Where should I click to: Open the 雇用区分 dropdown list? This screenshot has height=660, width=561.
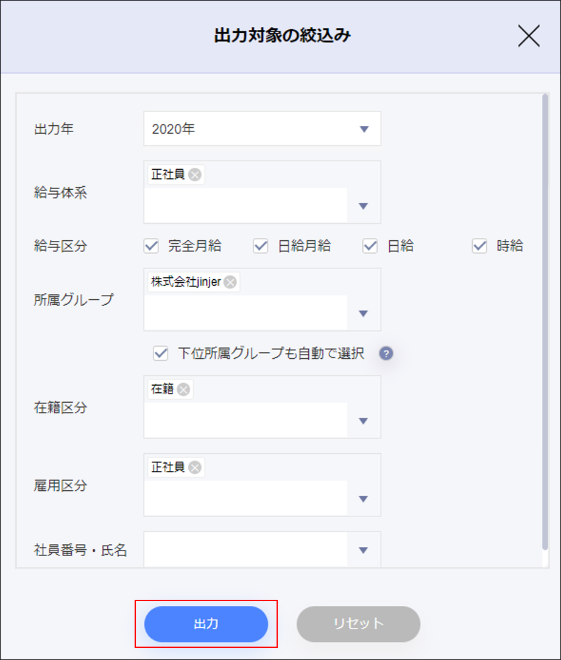364,499
